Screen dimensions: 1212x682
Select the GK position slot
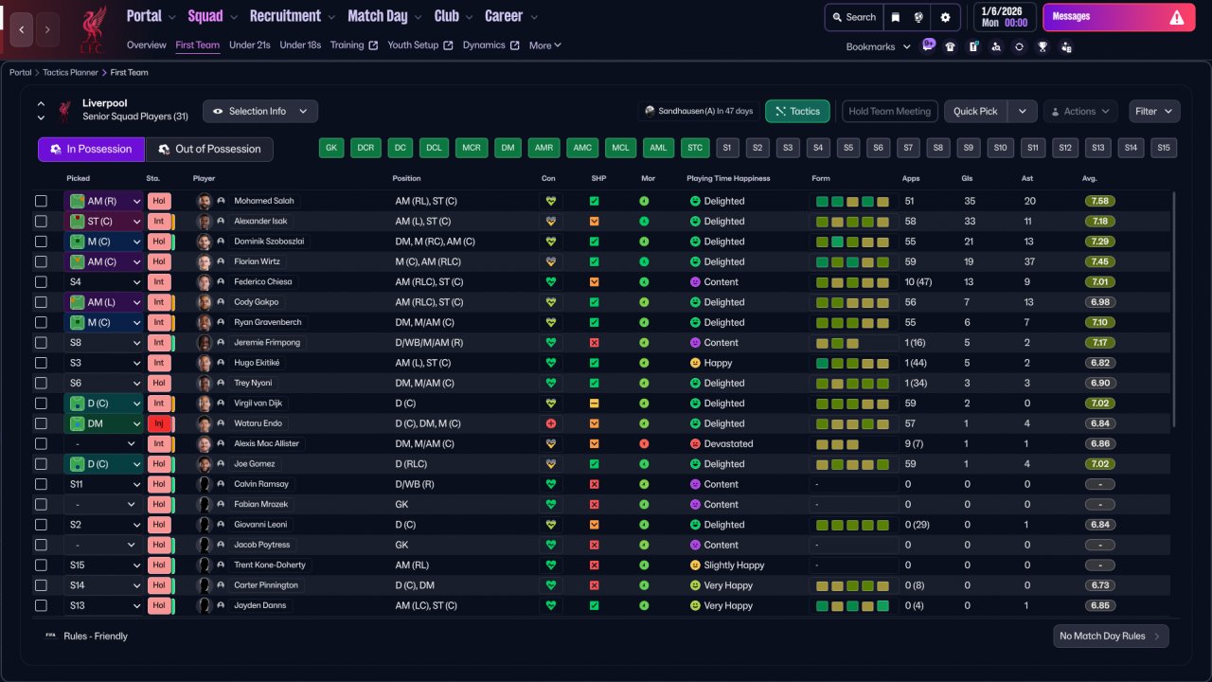tap(331, 148)
